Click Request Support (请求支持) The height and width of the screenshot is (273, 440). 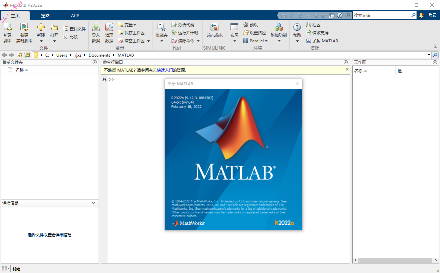pos(317,33)
